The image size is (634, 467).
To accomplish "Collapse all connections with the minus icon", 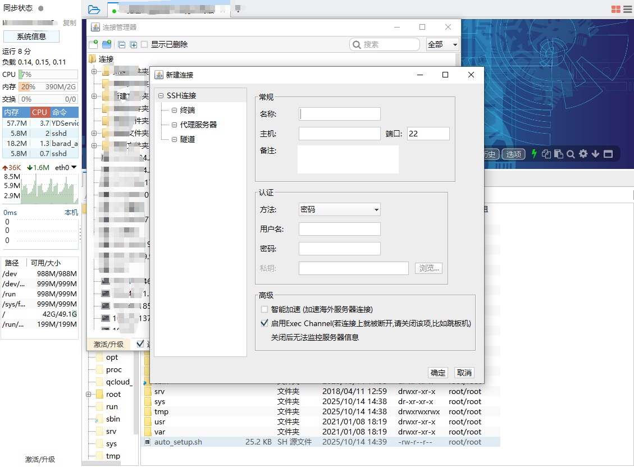I will pyautogui.click(x=122, y=45).
